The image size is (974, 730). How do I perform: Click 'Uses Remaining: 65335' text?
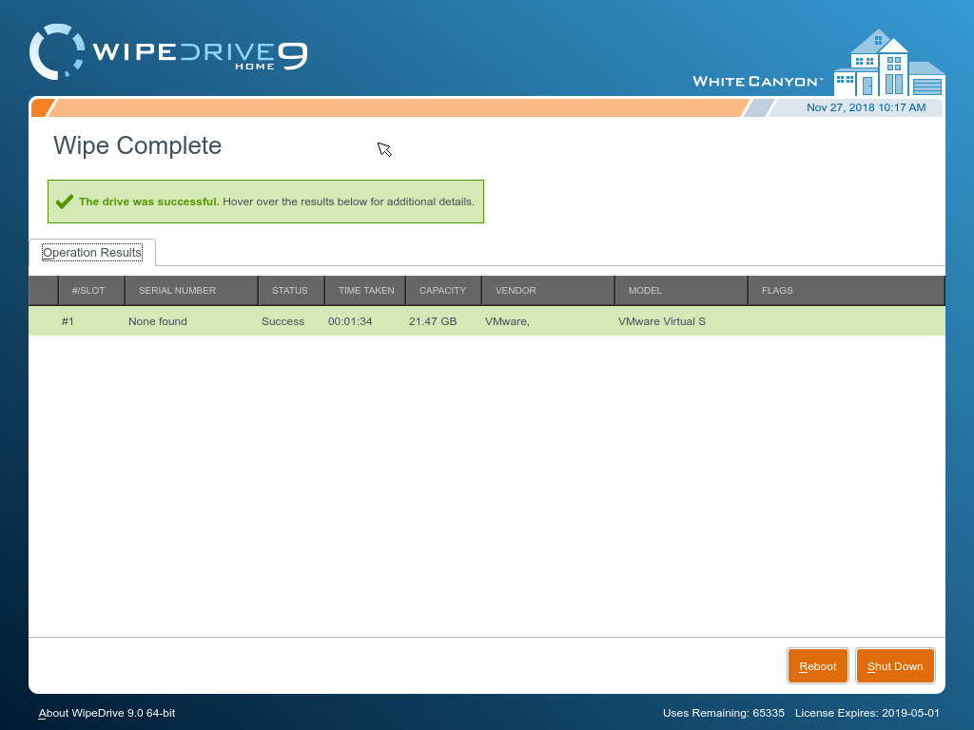coord(724,713)
